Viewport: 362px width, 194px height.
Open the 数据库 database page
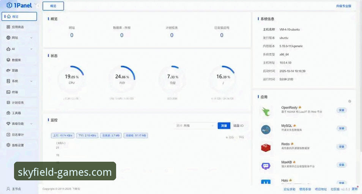tap(16, 60)
